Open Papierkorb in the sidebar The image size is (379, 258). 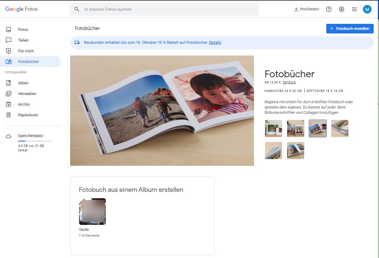point(31,115)
